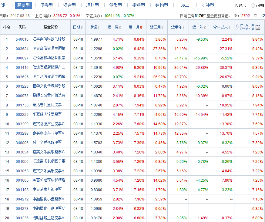Sort by 近一周 column arrow icon
The image size is (265, 222).
pos(120,27)
